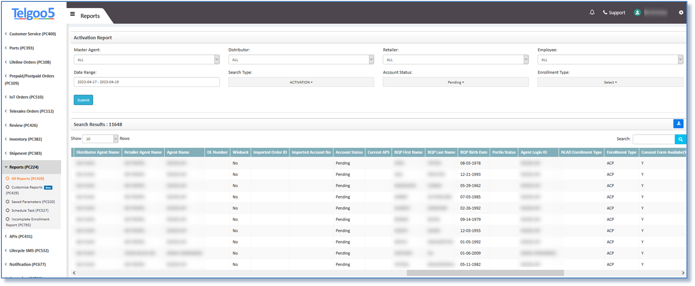This screenshot has width=695, height=286.
Task: Sort by BQP Last Name column
Action: (x=442, y=153)
